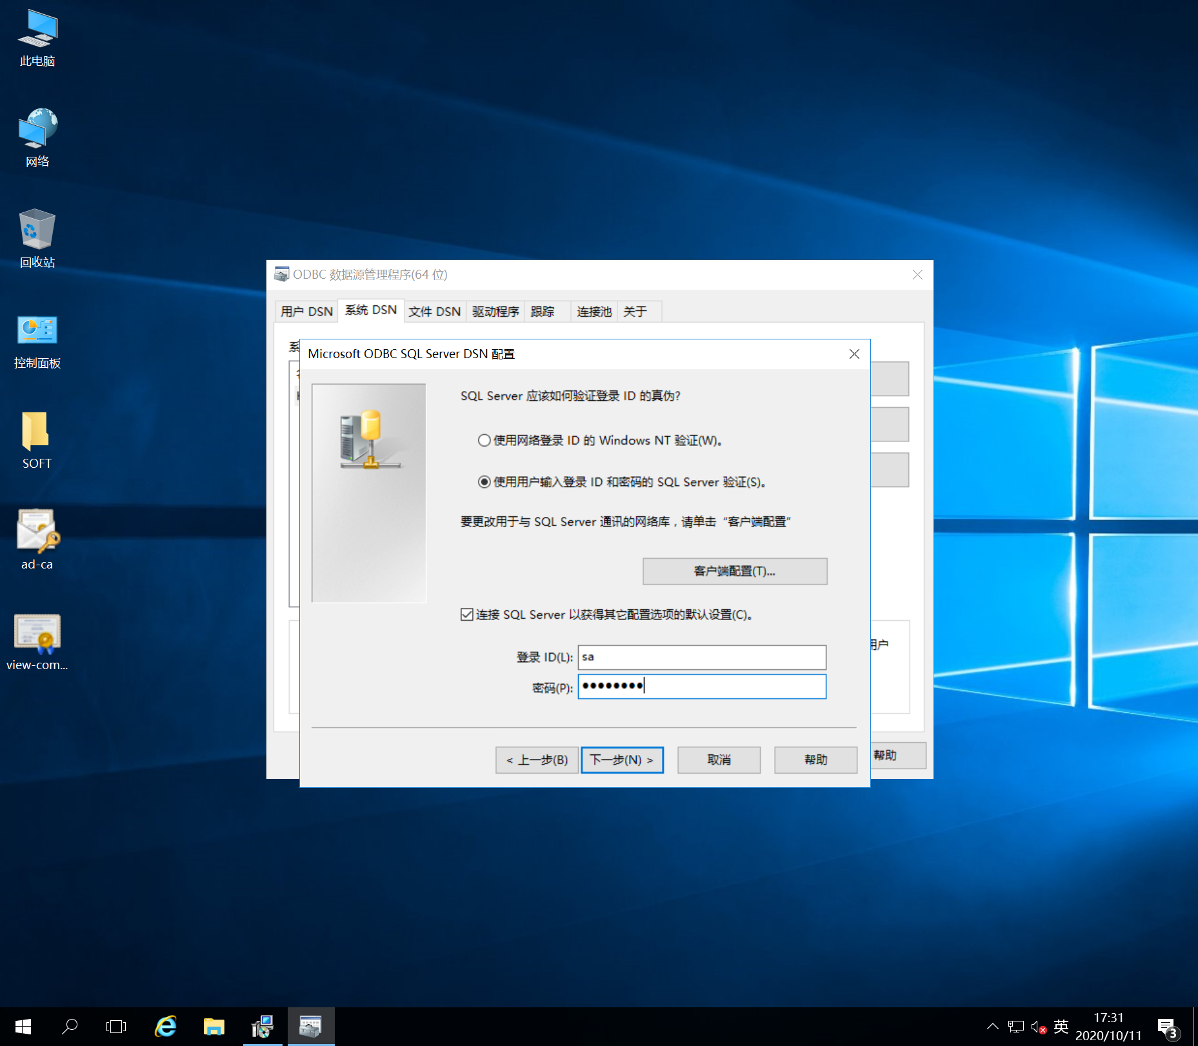Close the SQL Server DSN 配置 dialog
This screenshot has width=1198, height=1046.
click(854, 354)
